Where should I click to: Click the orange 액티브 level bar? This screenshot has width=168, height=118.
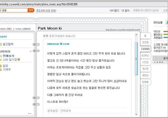pos(166,32)
